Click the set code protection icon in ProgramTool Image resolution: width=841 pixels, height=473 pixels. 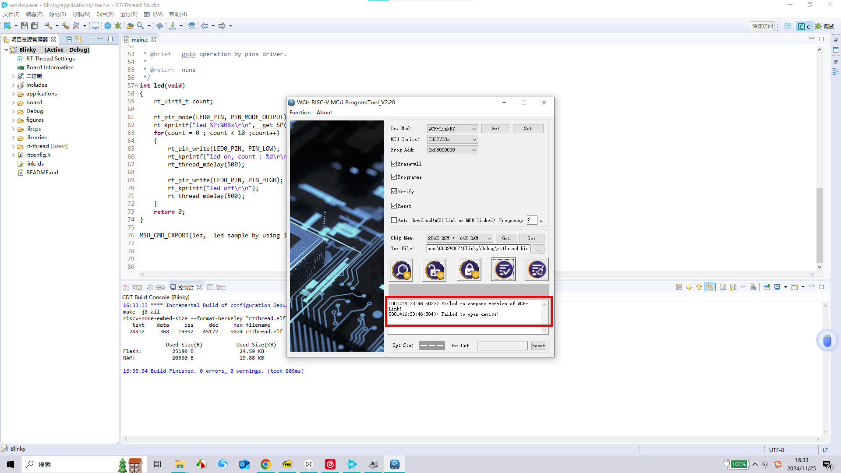click(469, 270)
